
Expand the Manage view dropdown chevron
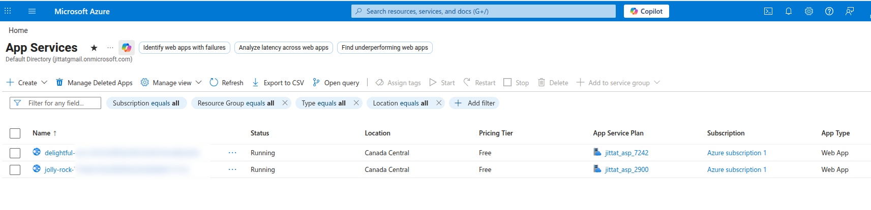click(199, 82)
